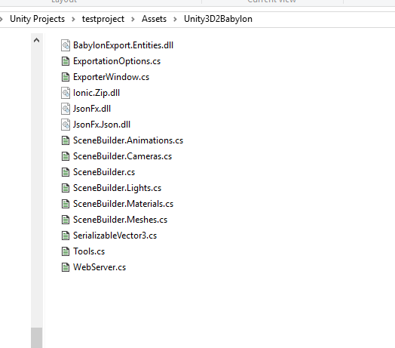Screen dimensions: 395x348
Task: Select the SerializableVector3.cs file name
Action: click(115, 236)
